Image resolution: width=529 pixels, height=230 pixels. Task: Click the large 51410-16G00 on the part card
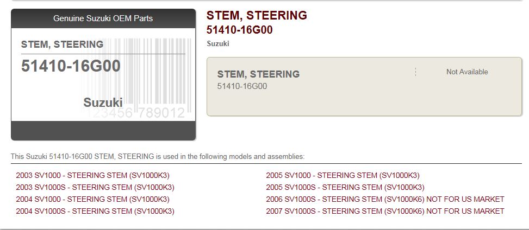(x=71, y=66)
